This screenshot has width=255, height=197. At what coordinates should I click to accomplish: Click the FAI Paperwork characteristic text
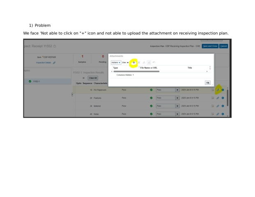click(x=100, y=90)
